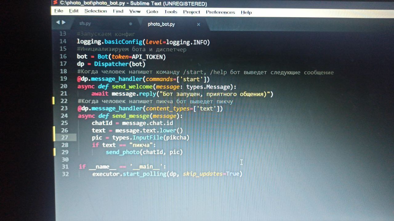Open the Find menu
Viewport: 394px width, 221px height.
(118, 11)
